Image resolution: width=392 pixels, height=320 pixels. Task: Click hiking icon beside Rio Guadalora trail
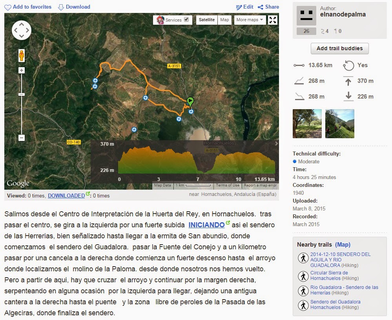coord(303,291)
